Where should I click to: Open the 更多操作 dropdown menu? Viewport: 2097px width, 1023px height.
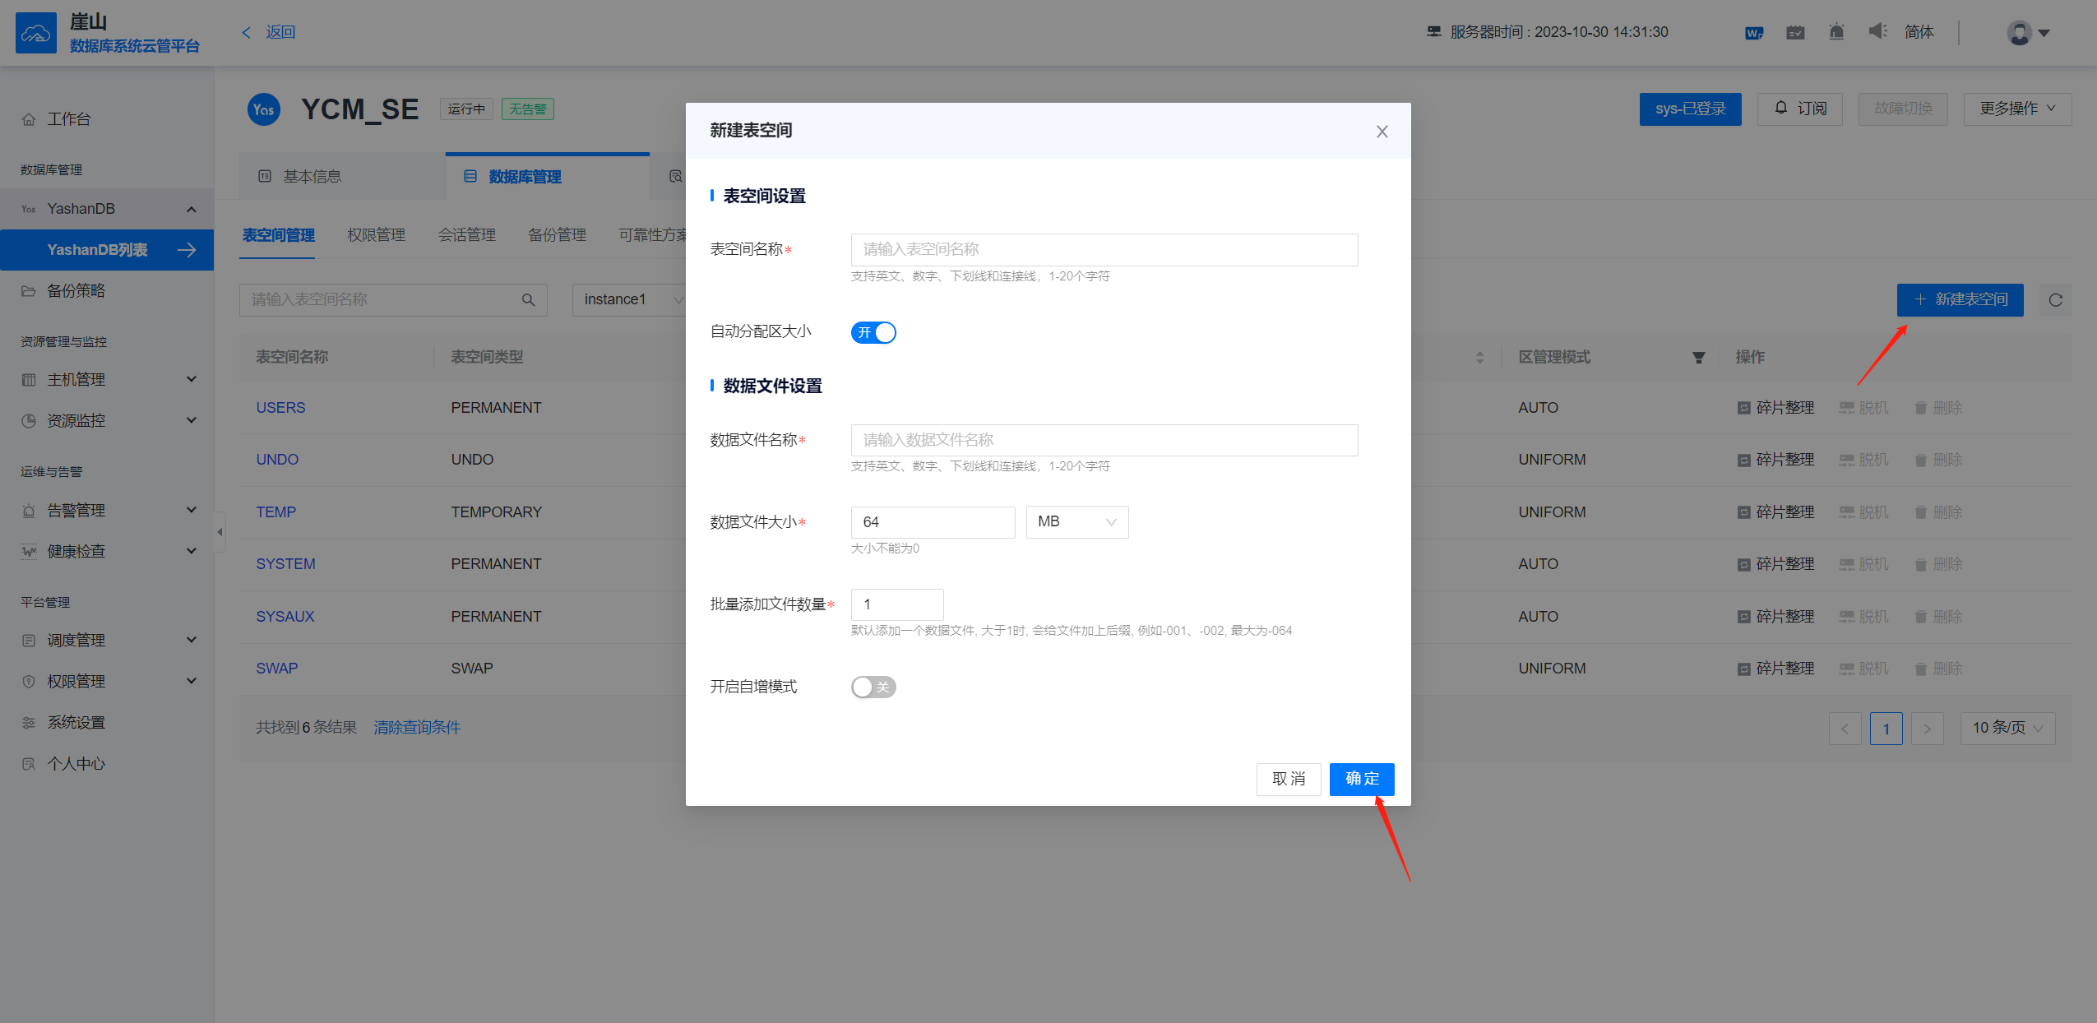[x=2016, y=109]
